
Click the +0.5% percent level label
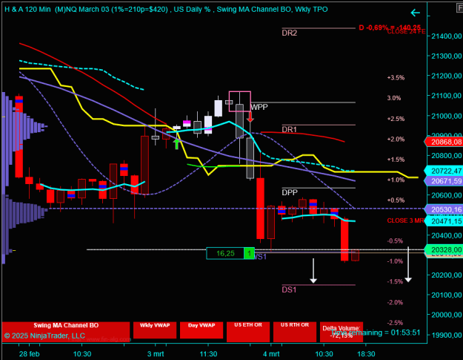[x=396, y=200]
